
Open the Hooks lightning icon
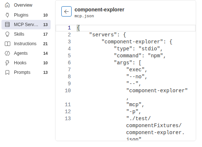[x=7, y=63]
